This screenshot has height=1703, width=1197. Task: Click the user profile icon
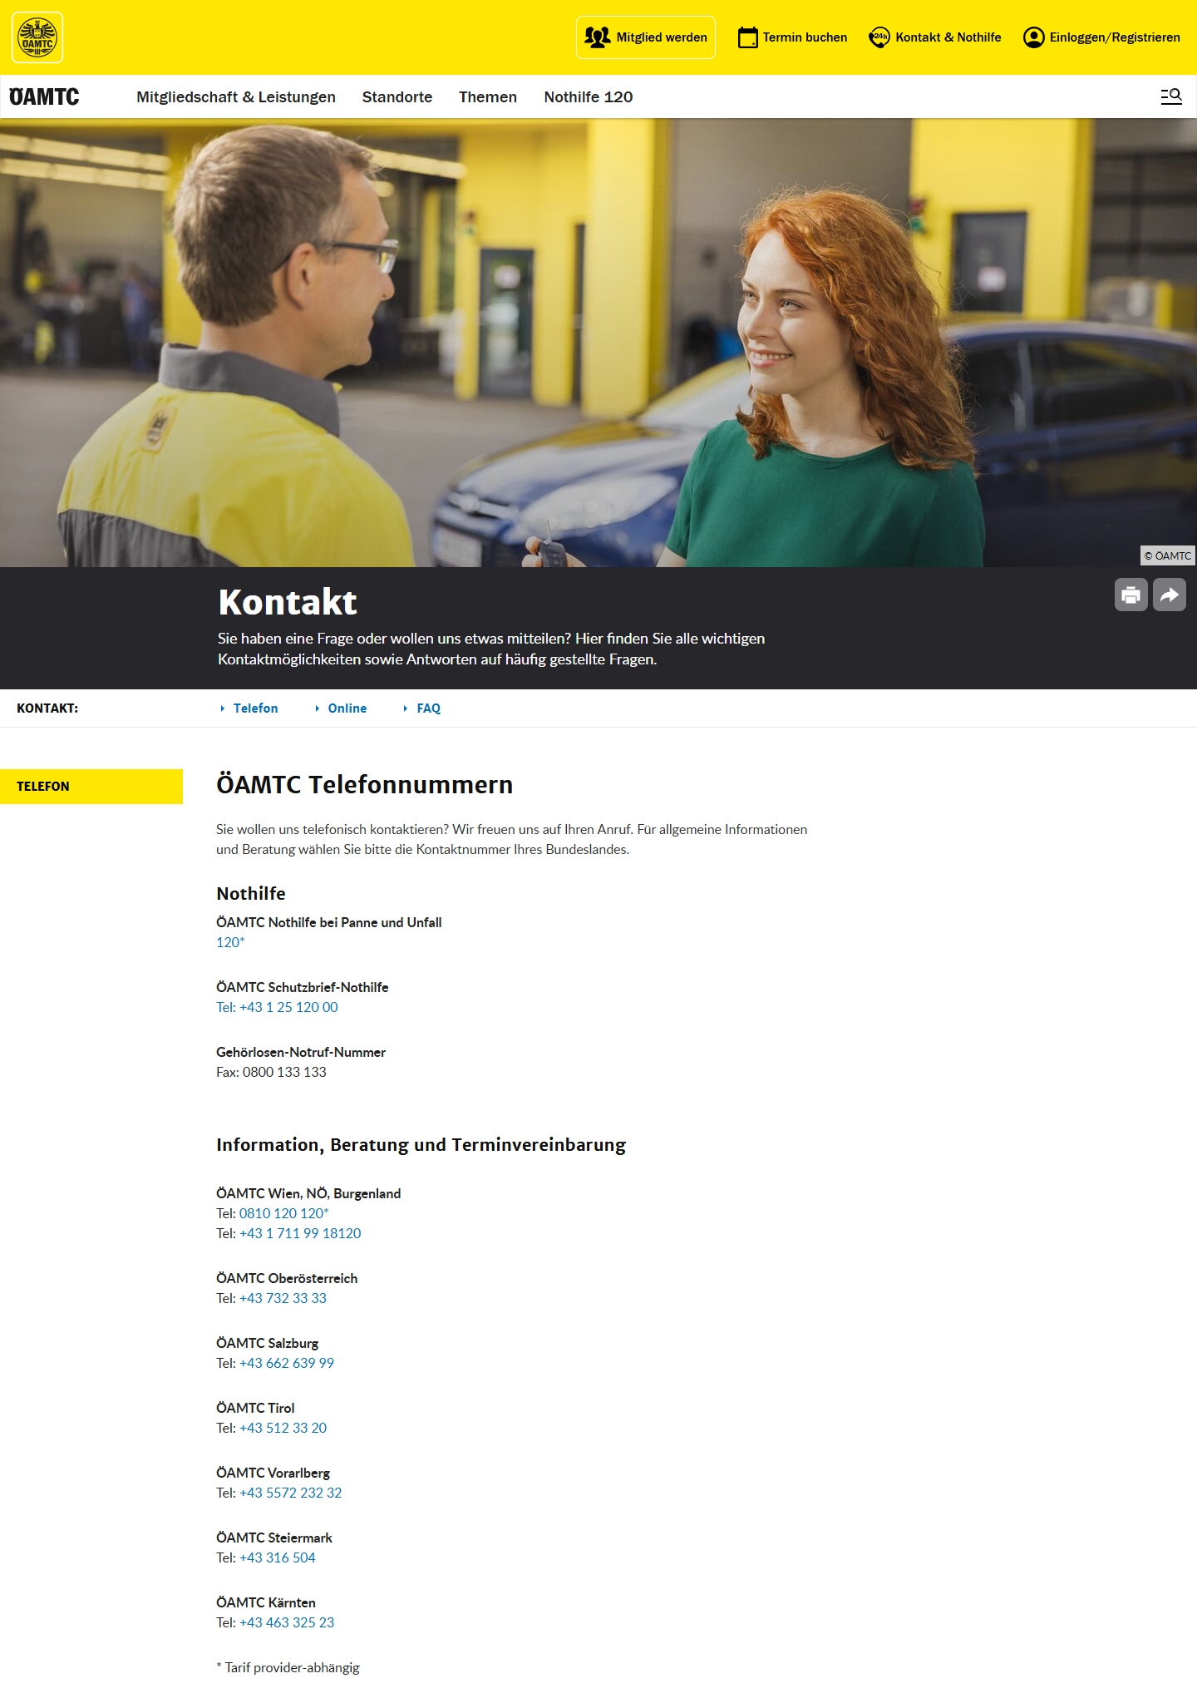click(1033, 37)
